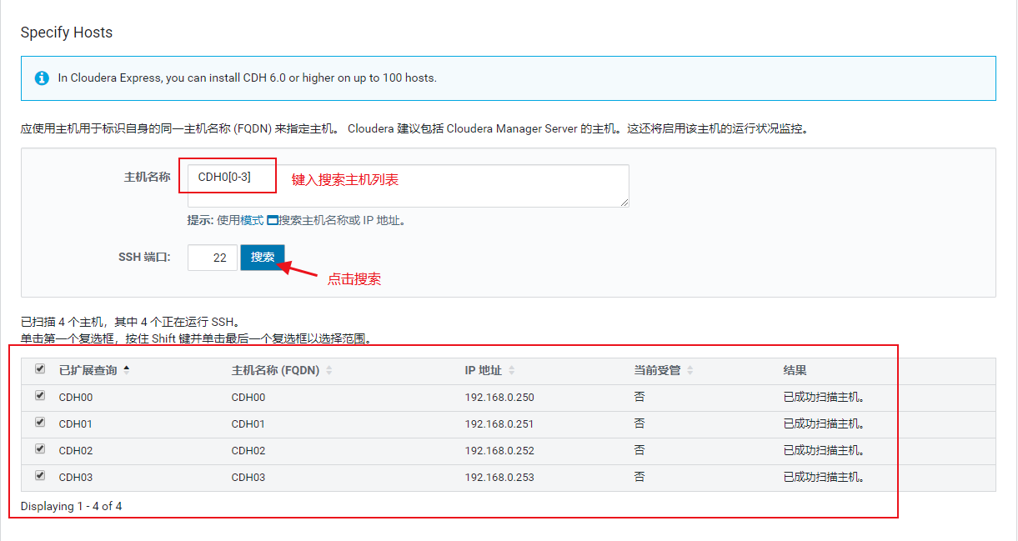
Task: Click IP address 192.168.0.250
Action: 499,398
